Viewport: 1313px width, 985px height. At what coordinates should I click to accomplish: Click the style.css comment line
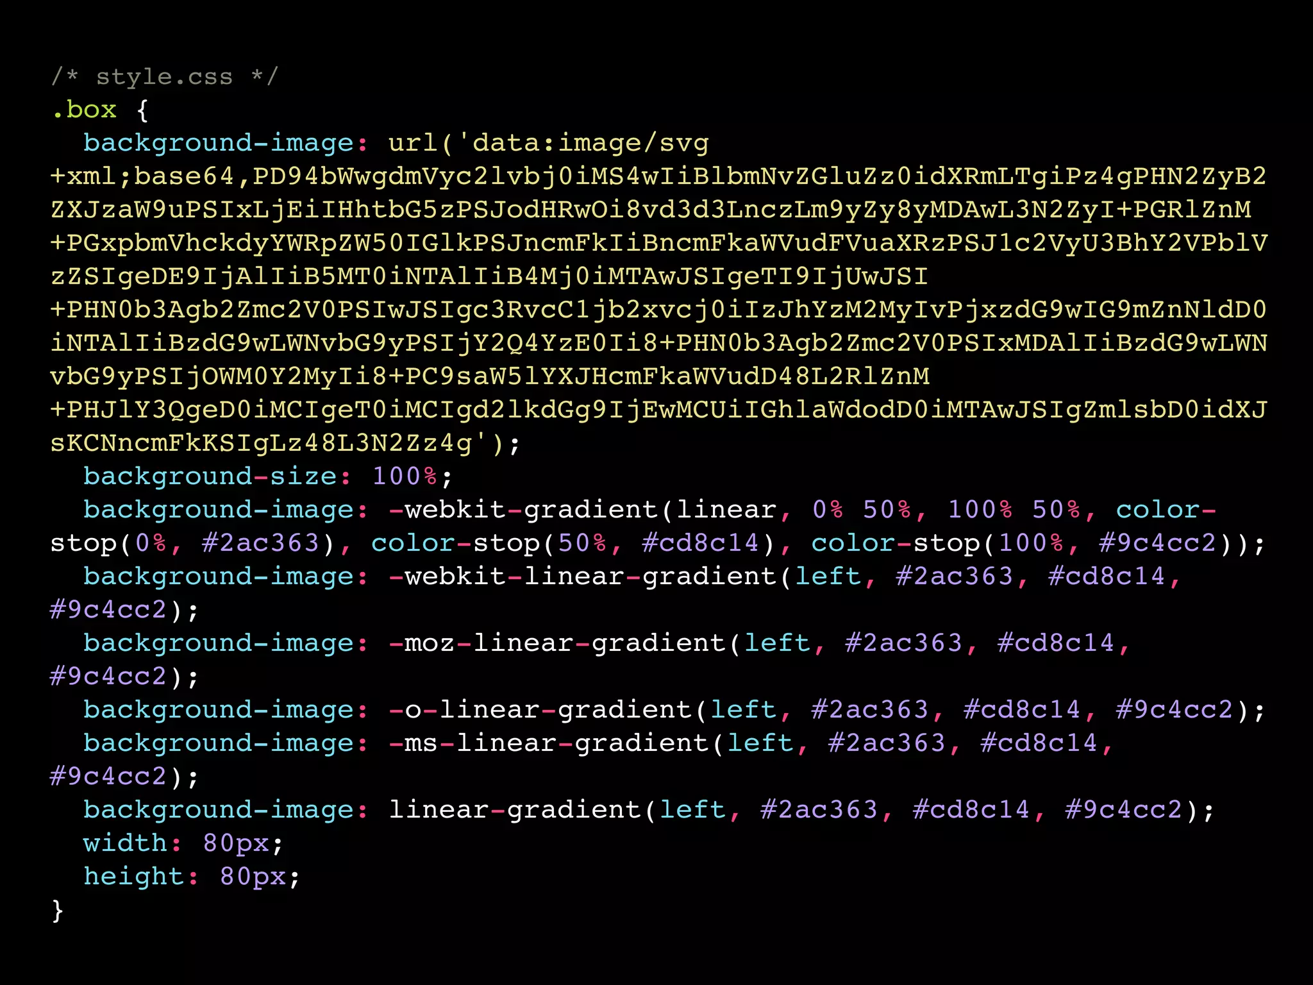pyautogui.click(x=164, y=77)
